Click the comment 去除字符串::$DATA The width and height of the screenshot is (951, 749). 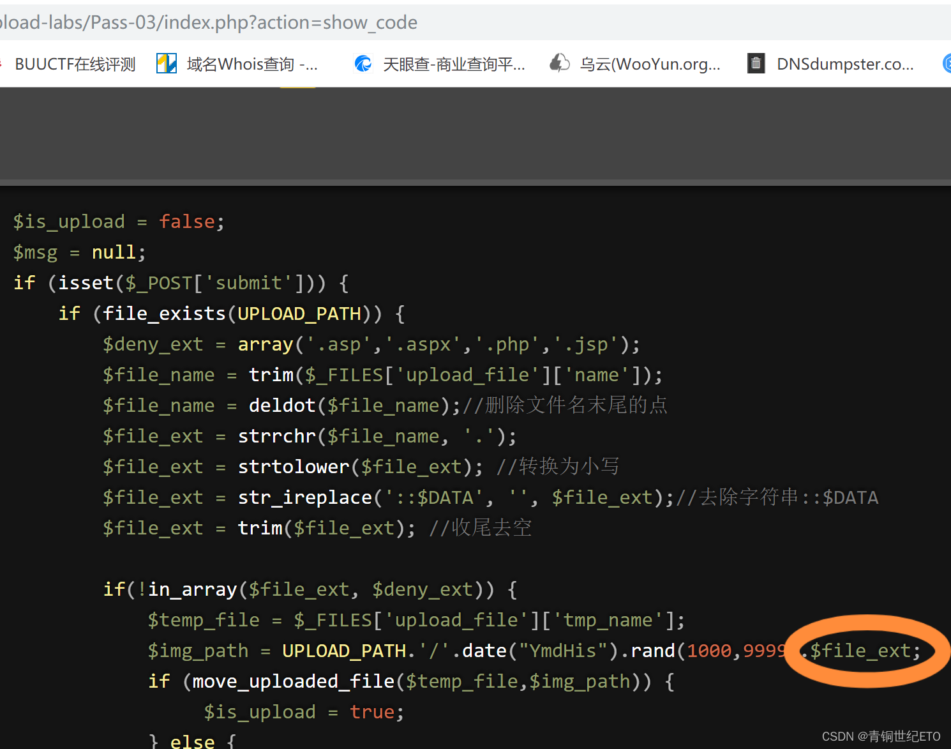point(777,497)
